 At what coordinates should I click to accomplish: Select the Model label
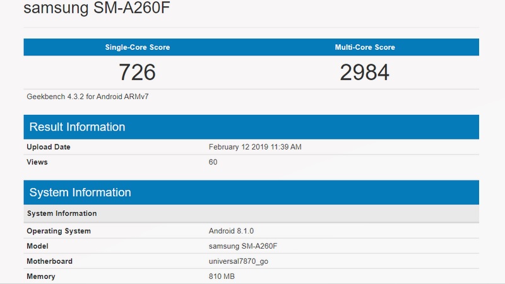click(x=37, y=246)
